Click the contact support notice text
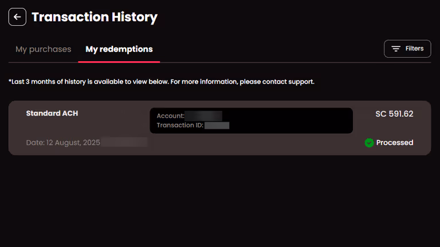This screenshot has height=247, width=440. pos(162,82)
